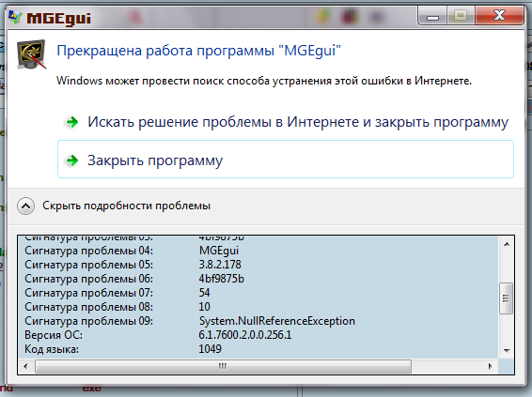Choose Закрыть программу option
The height and width of the screenshot is (397, 532).
[286, 160]
